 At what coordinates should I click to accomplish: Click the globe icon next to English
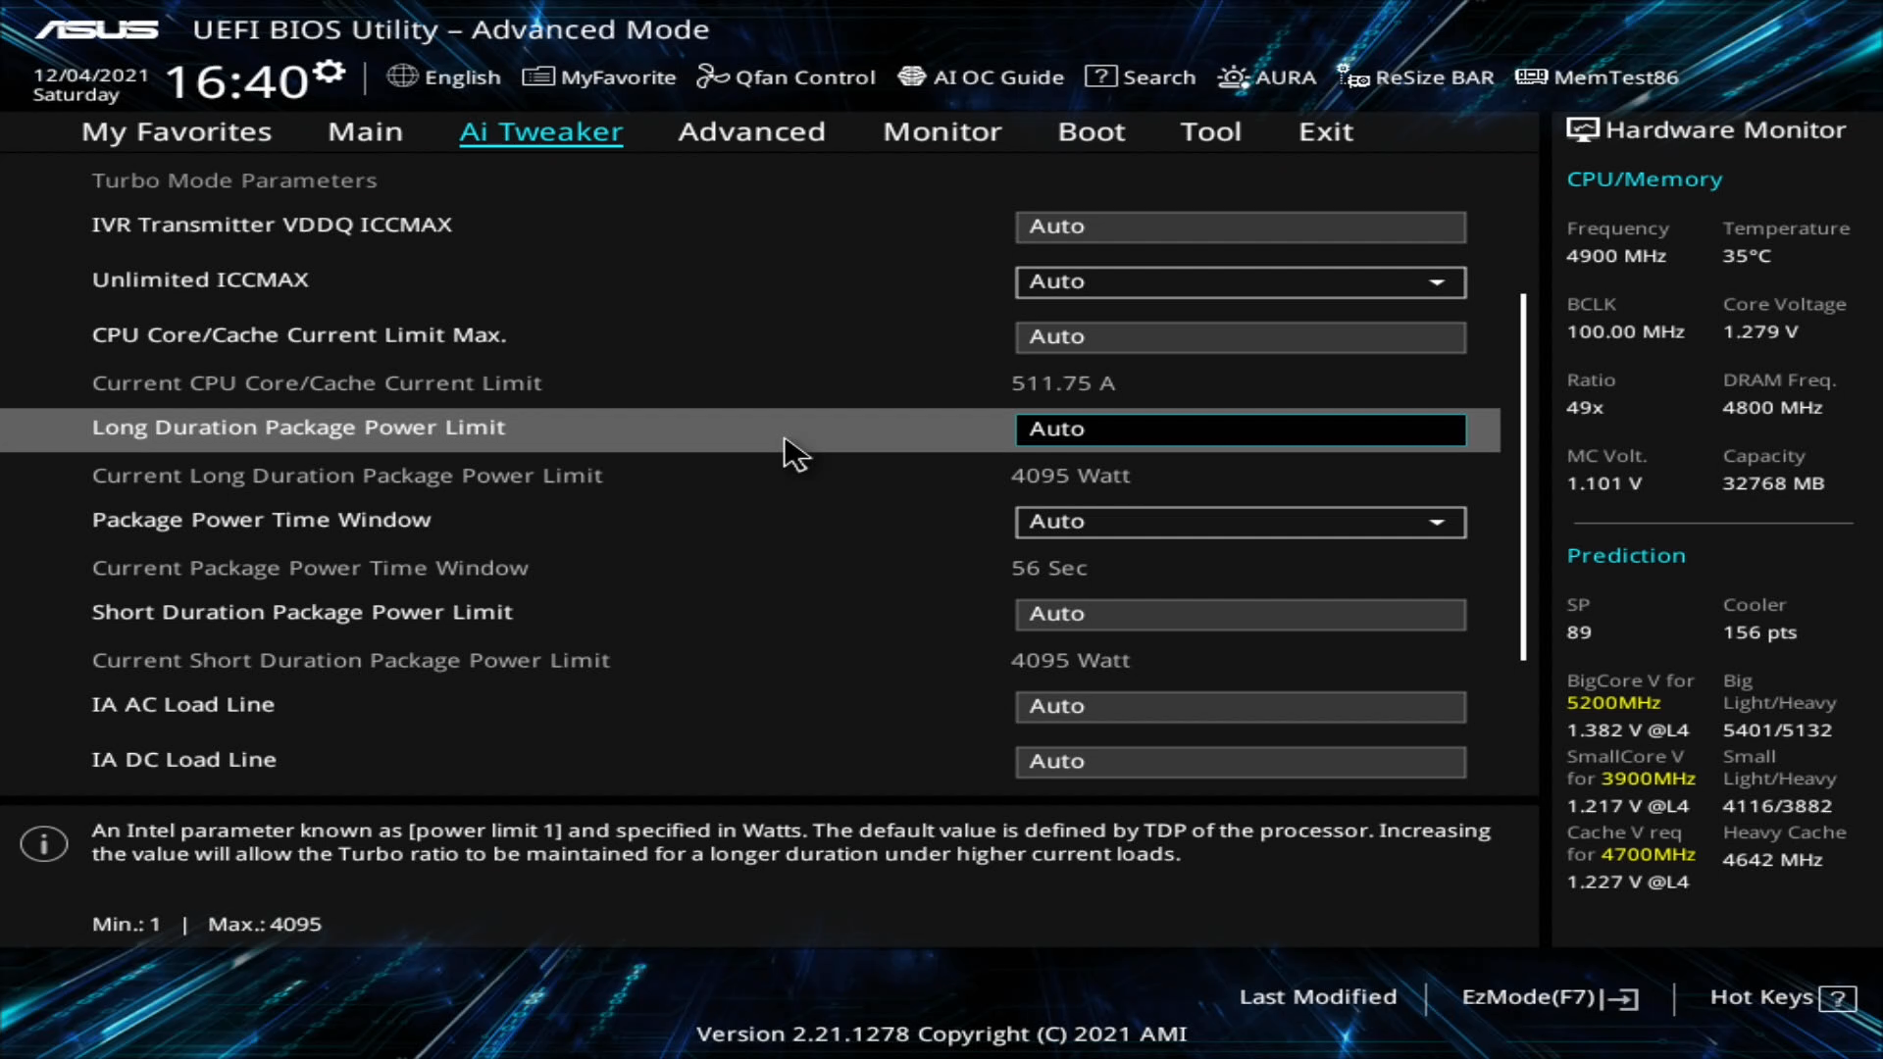402,76
